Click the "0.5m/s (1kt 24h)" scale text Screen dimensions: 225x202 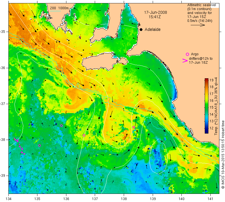pyautogui.click(x=200, y=21)
